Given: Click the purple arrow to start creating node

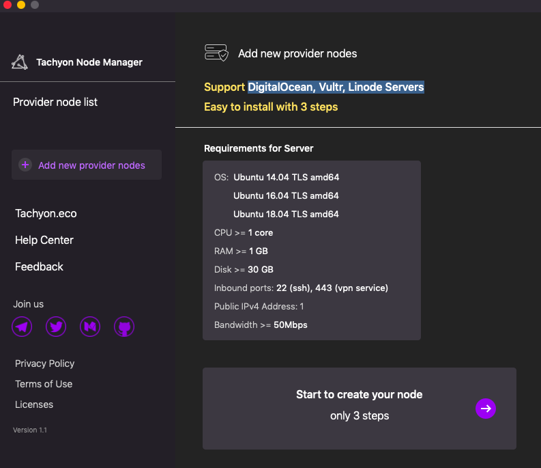Looking at the screenshot, I should point(486,409).
